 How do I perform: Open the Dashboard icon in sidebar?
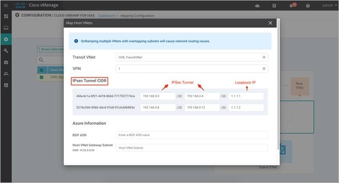(6, 16)
